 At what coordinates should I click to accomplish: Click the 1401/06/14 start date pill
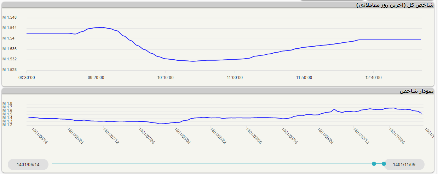pos(28,164)
